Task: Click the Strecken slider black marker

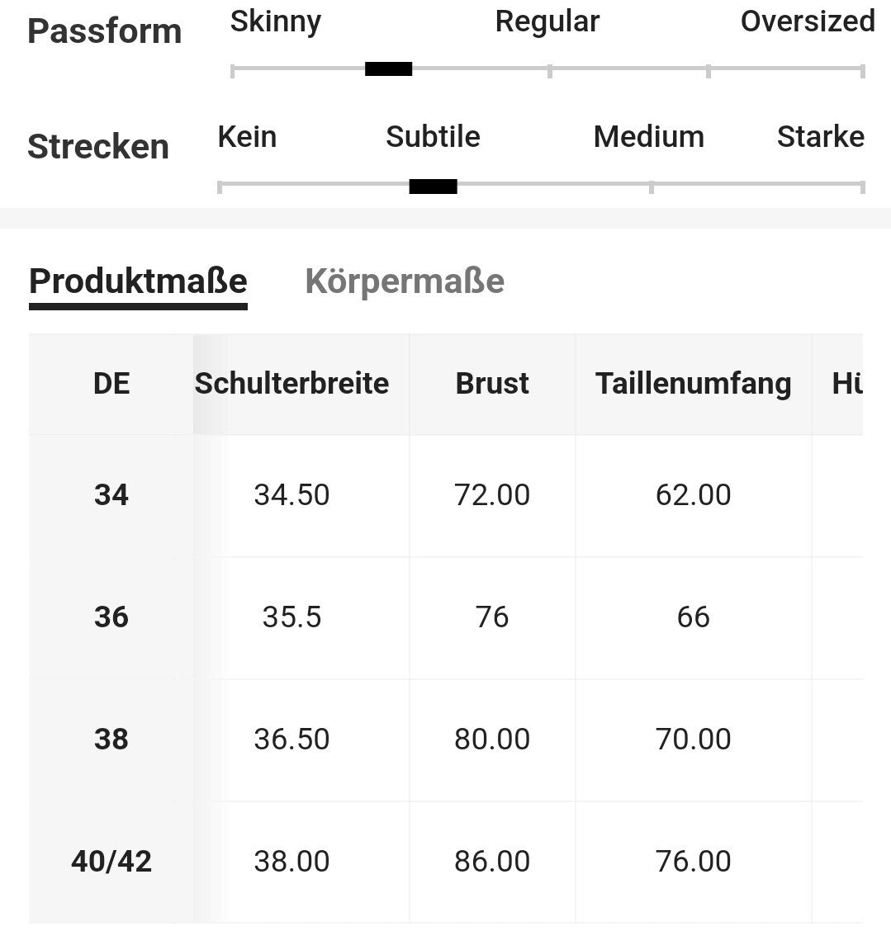Action: [433, 187]
